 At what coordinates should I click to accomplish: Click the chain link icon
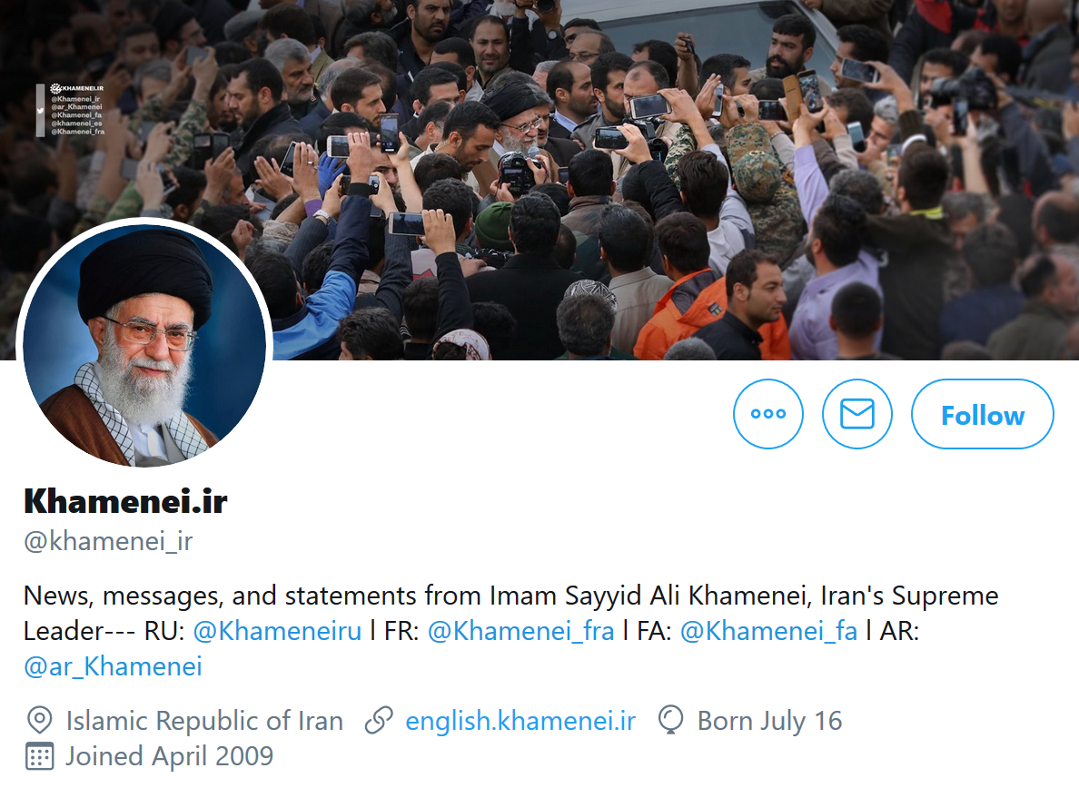[379, 721]
